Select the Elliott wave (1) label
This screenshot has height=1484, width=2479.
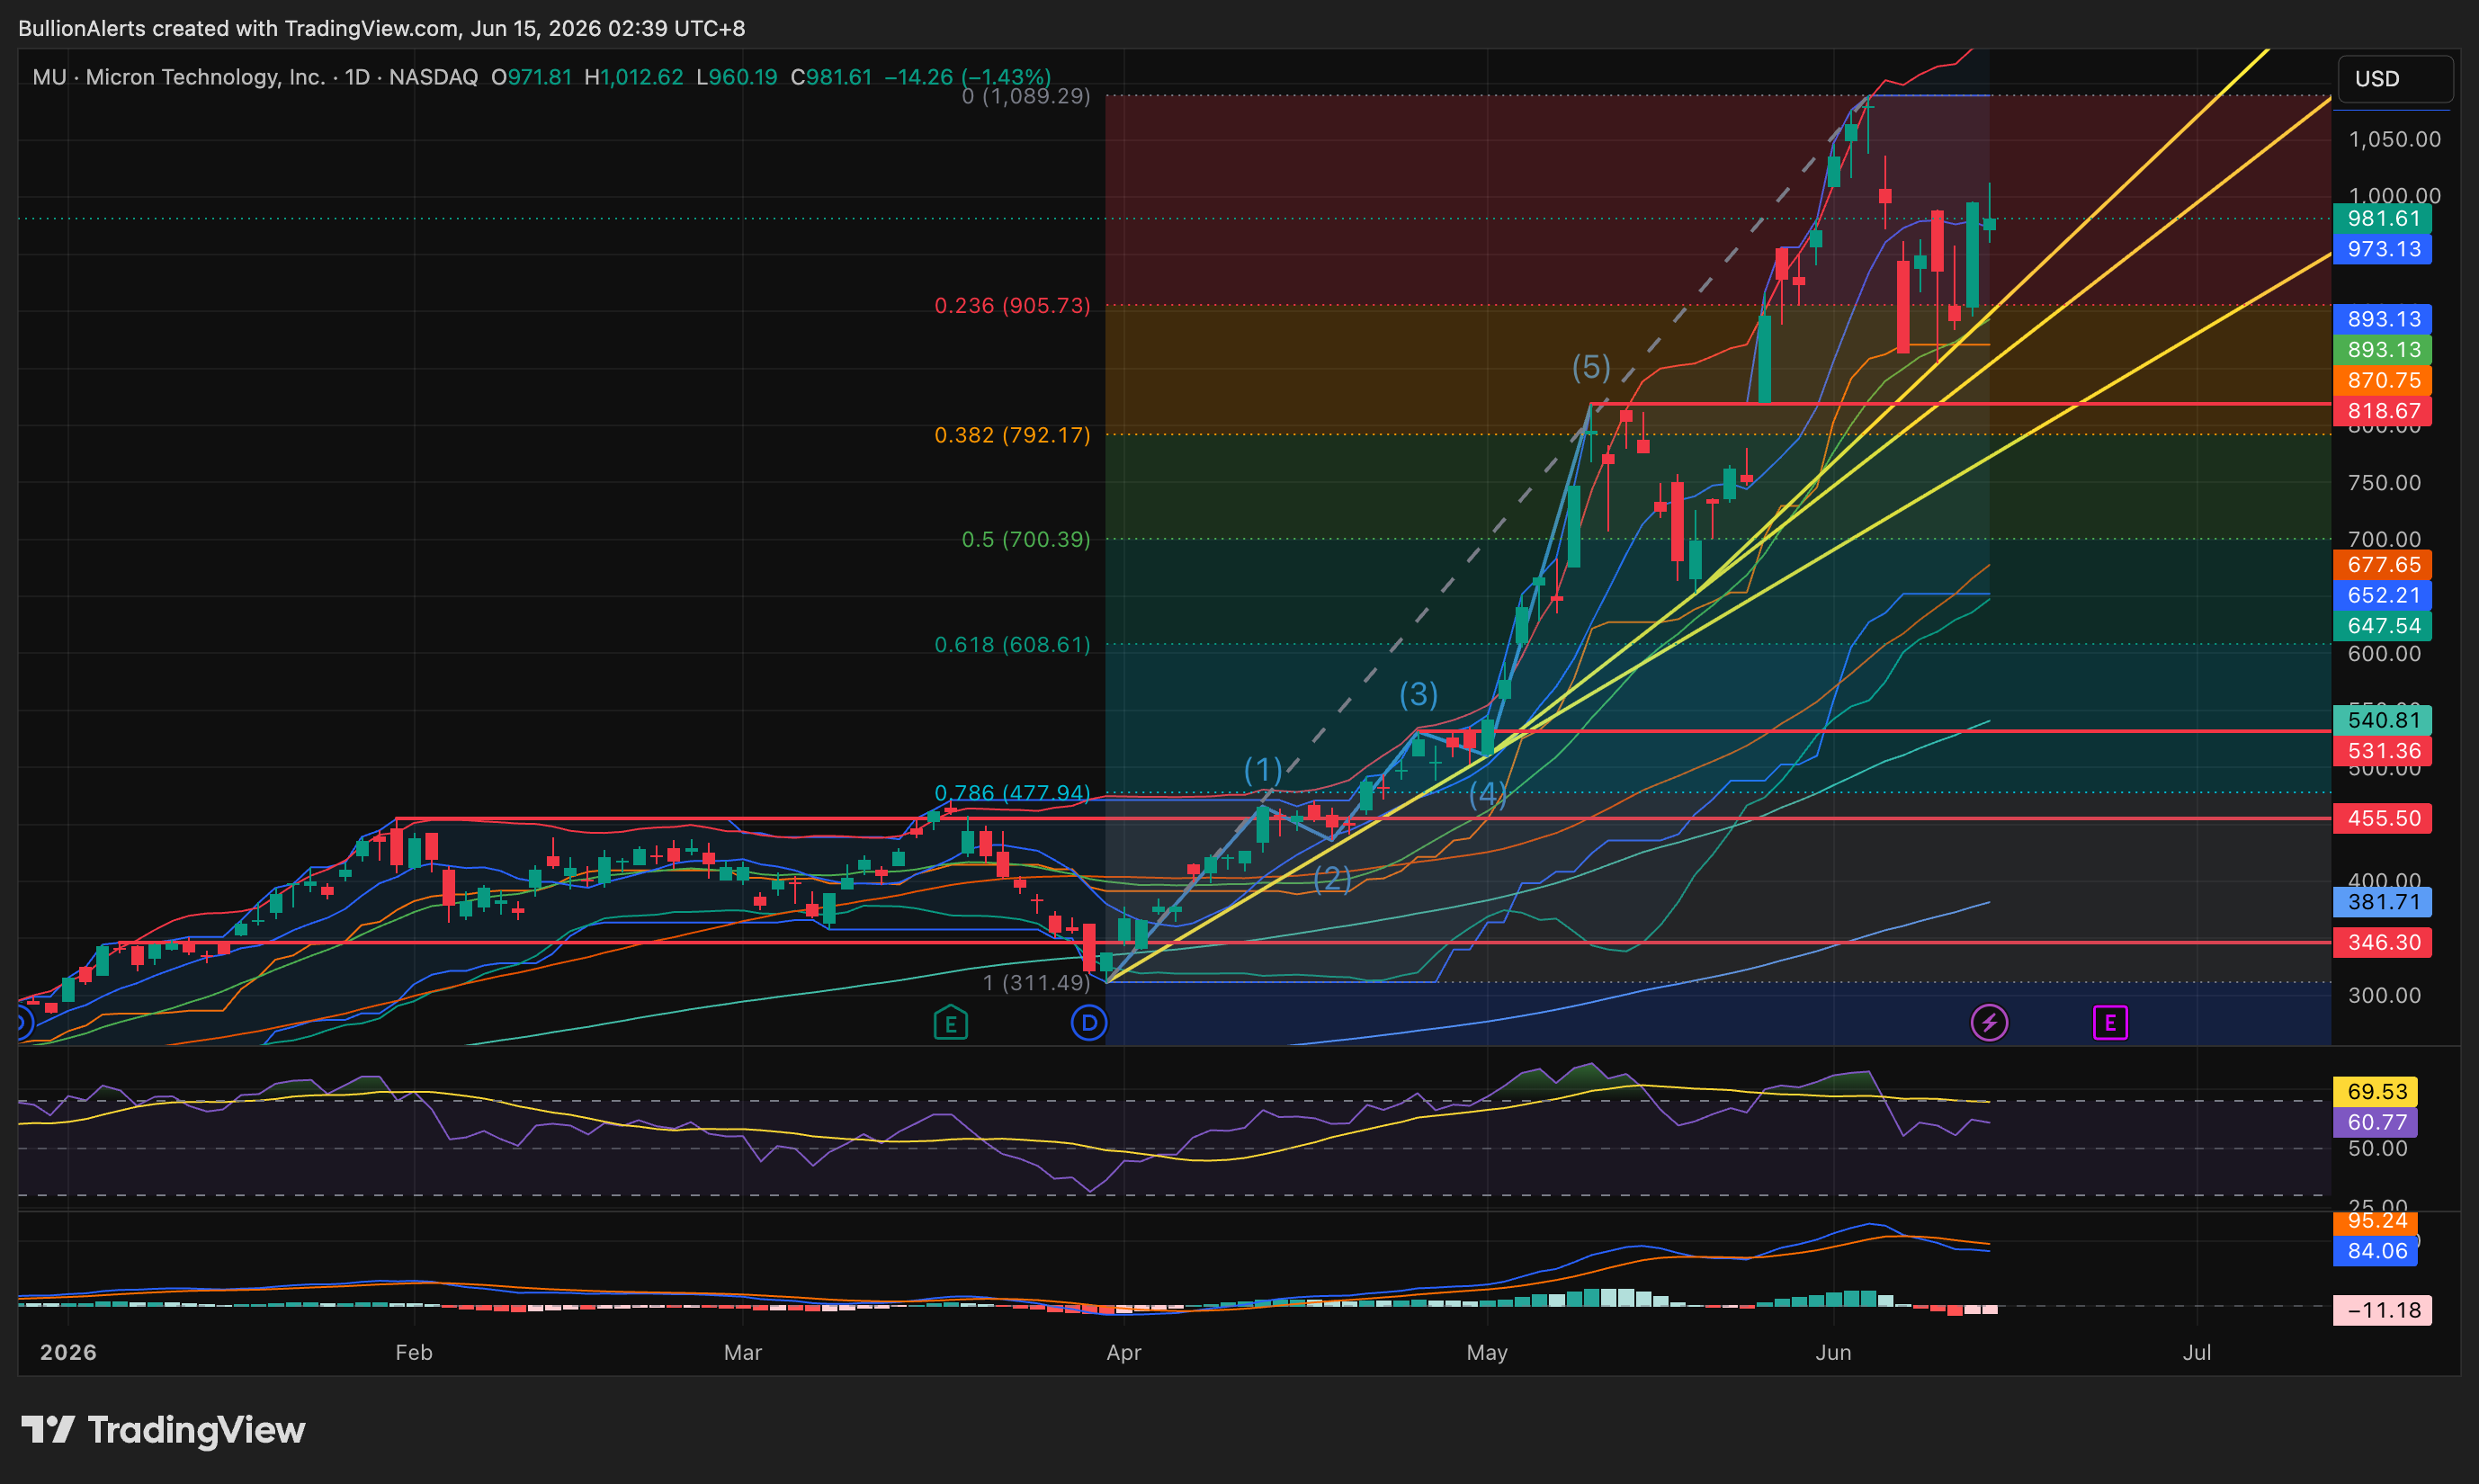[x=1263, y=769]
